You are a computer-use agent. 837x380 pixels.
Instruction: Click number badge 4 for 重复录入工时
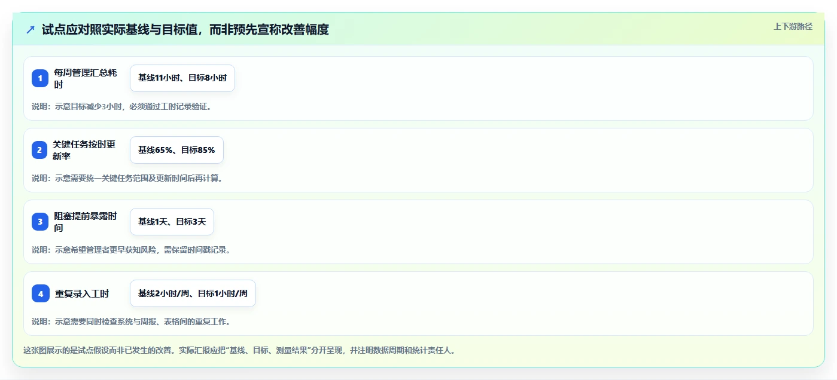point(41,293)
